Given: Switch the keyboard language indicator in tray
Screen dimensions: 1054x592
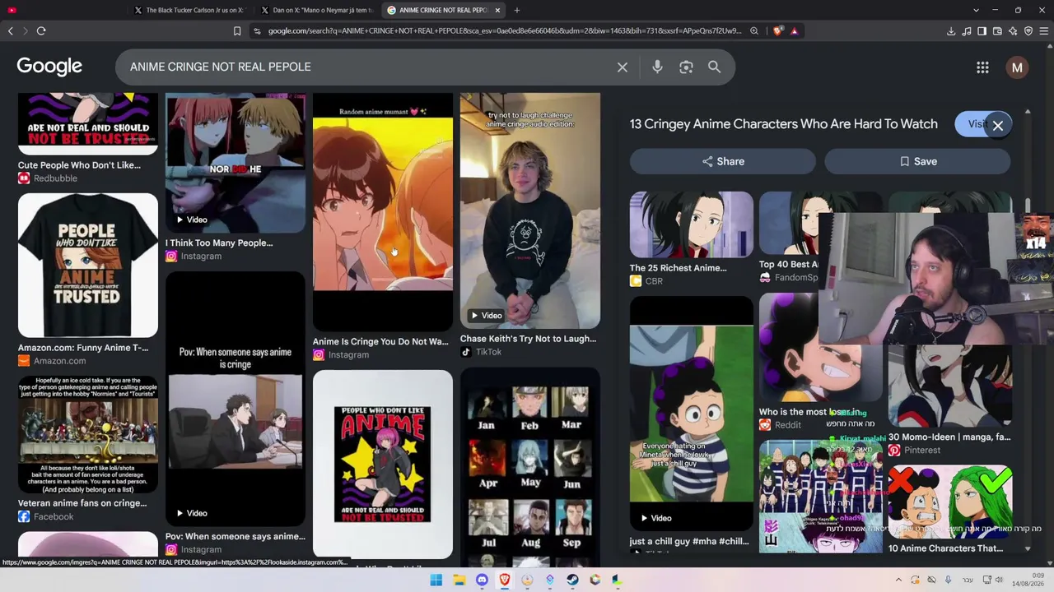Looking at the screenshot, I should (x=967, y=580).
